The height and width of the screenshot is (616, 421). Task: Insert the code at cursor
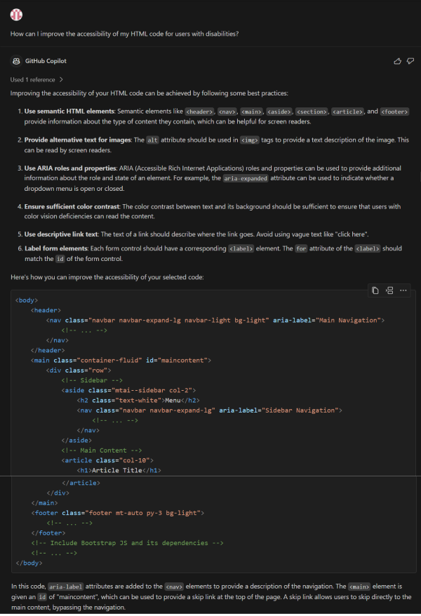pyautogui.click(x=389, y=290)
